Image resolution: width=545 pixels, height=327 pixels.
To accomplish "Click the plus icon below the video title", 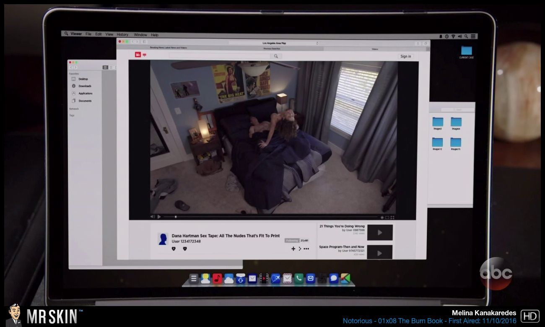I will (x=293, y=249).
